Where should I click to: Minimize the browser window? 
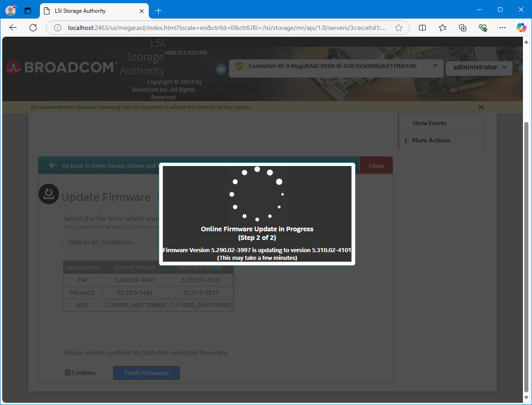coord(479,10)
